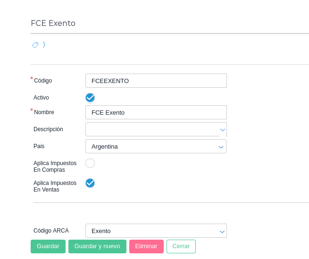Click the Aplica Impuestos En Ventas label
The image size is (309, 259).
click(55, 186)
